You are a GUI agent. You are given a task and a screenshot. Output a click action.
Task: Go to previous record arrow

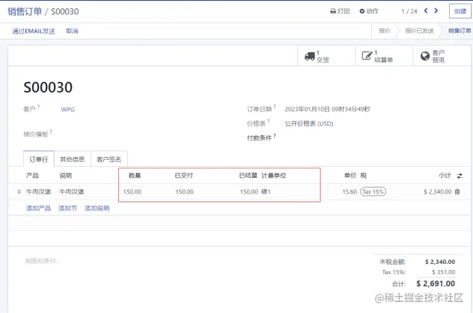426,11
